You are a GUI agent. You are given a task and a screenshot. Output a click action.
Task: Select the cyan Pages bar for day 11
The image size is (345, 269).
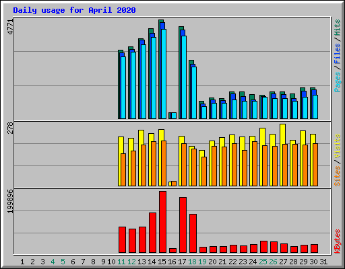[x=123, y=87]
